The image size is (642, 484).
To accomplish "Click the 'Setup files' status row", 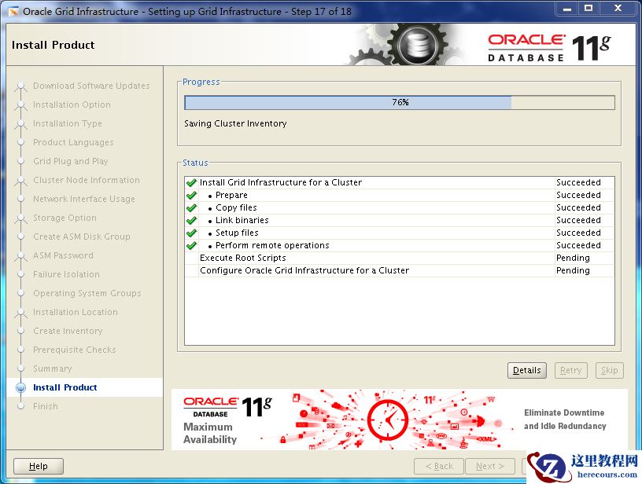I will (x=400, y=233).
